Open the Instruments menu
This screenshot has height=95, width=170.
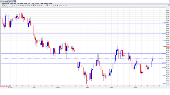click(6, 4)
